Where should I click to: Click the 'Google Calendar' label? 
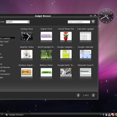point(85,47)
